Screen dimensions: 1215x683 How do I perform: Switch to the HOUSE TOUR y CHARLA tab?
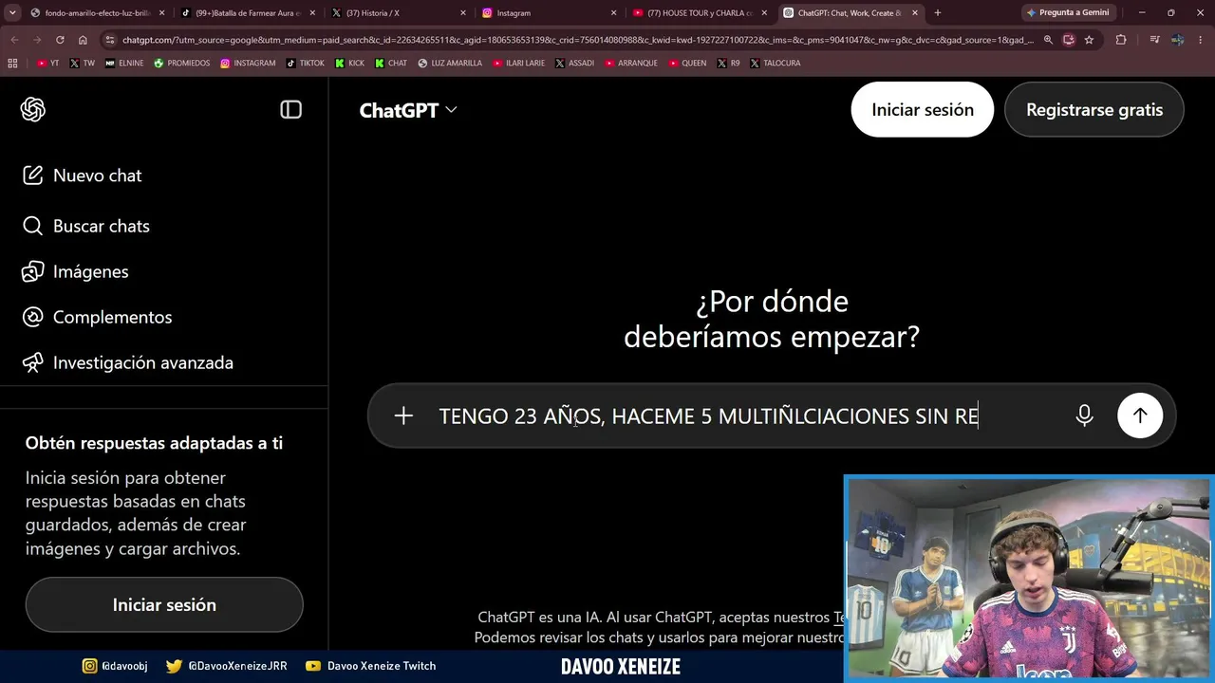[699, 13]
